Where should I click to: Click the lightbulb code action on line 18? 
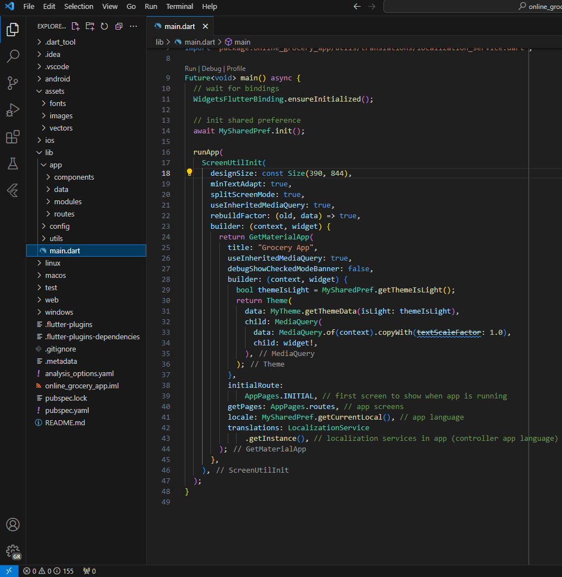(189, 173)
